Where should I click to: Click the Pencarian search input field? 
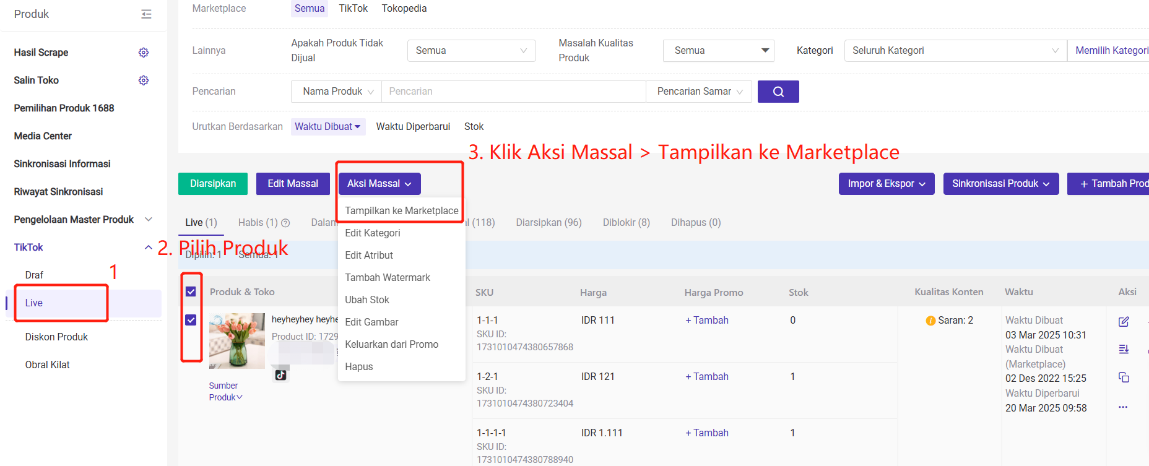point(513,92)
